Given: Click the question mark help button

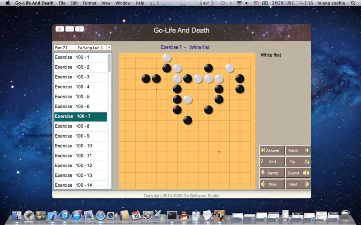Looking at the screenshot, I should [x=80, y=29].
